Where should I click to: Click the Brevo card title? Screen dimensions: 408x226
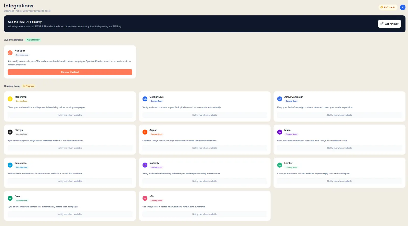pos(18,196)
